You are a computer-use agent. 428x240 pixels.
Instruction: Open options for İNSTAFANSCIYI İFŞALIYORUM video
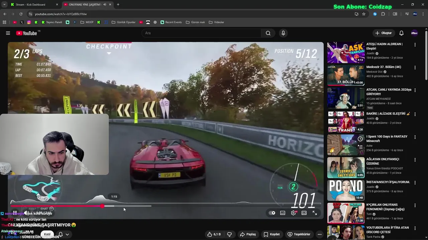415,183
